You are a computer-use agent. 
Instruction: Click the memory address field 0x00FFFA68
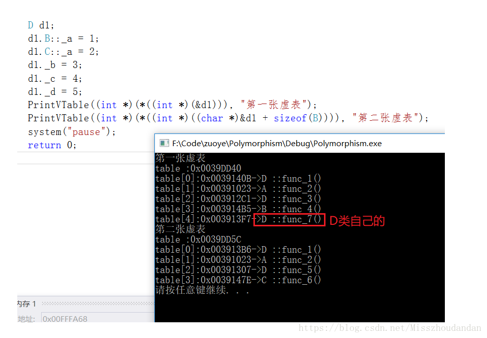click(98, 318)
